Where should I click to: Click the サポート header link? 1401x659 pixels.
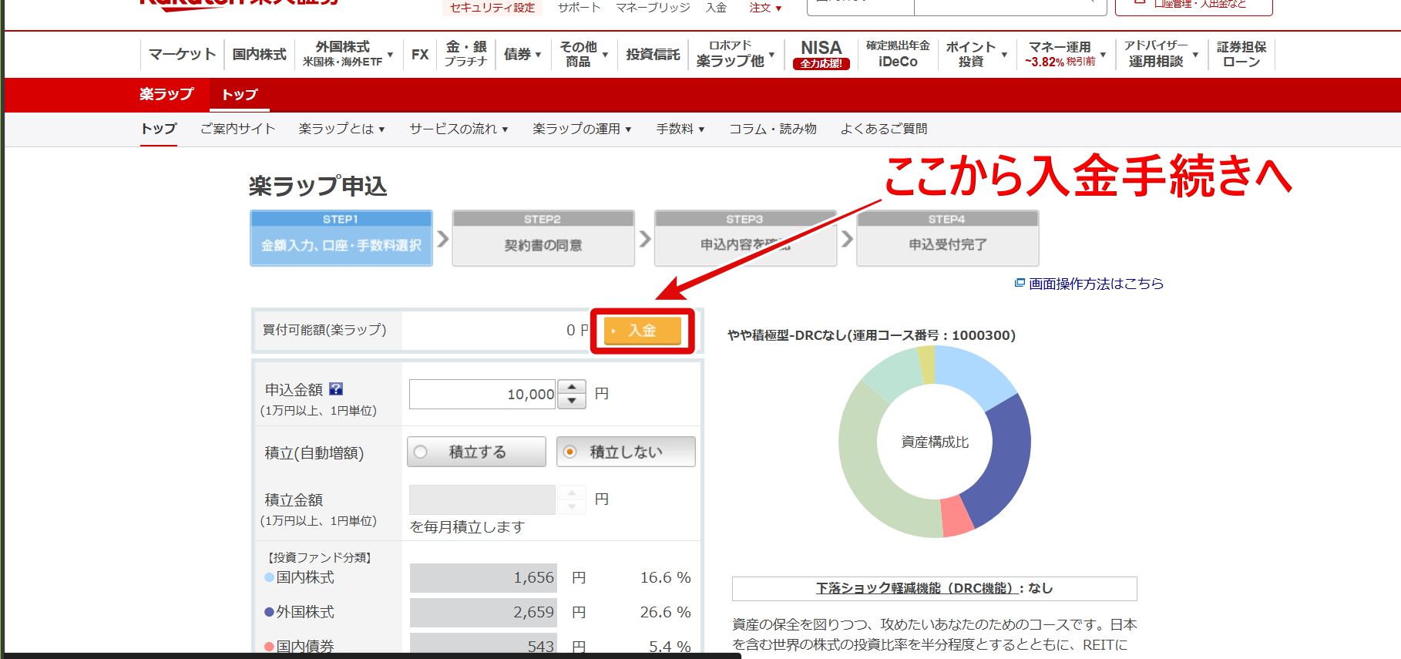pyautogui.click(x=580, y=7)
